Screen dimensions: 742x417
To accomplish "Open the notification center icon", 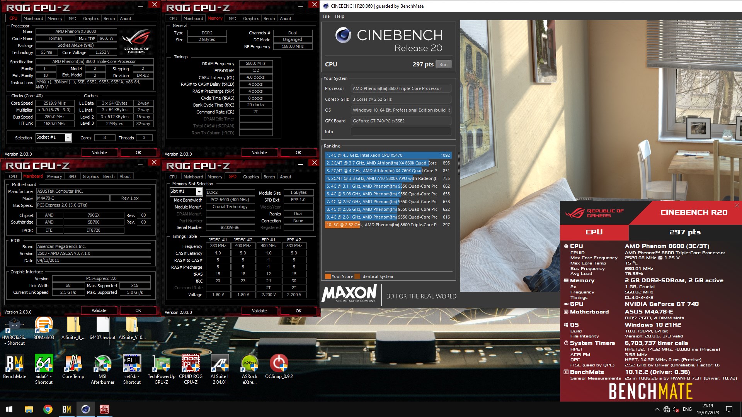I will 729,409.
